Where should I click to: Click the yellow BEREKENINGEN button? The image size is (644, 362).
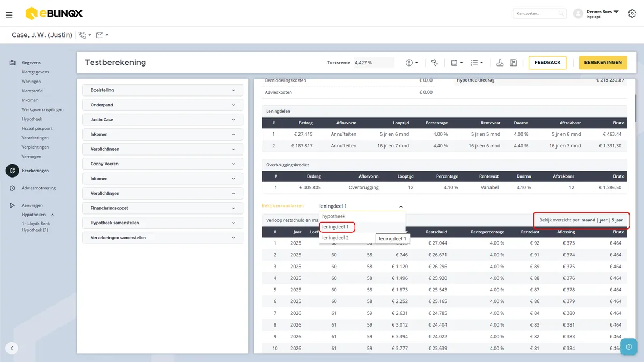coord(603,63)
